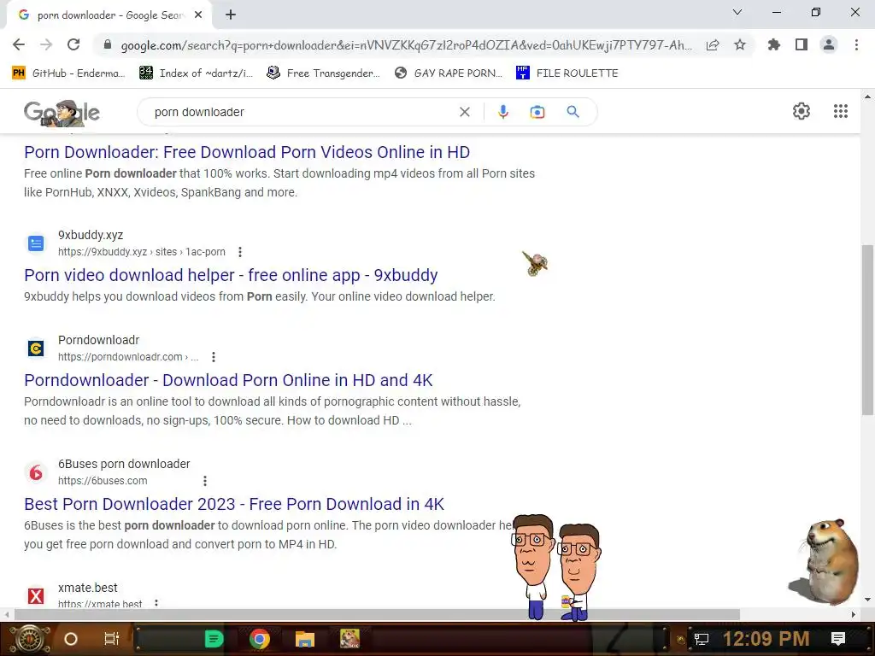875x656 pixels.
Task: Focus the Google search input field
Action: 302,112
